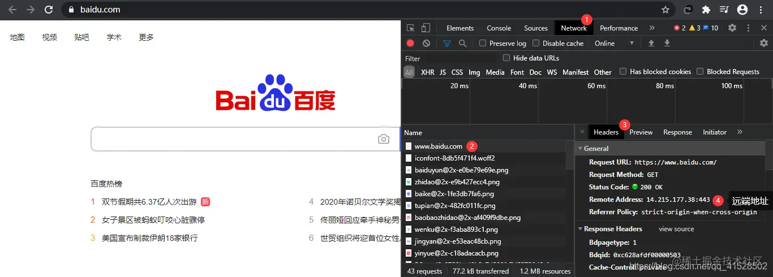The width and height of the screenshot is (773, 277).
Task: Open media control playlist icon
Action: [x=724, y=10]
